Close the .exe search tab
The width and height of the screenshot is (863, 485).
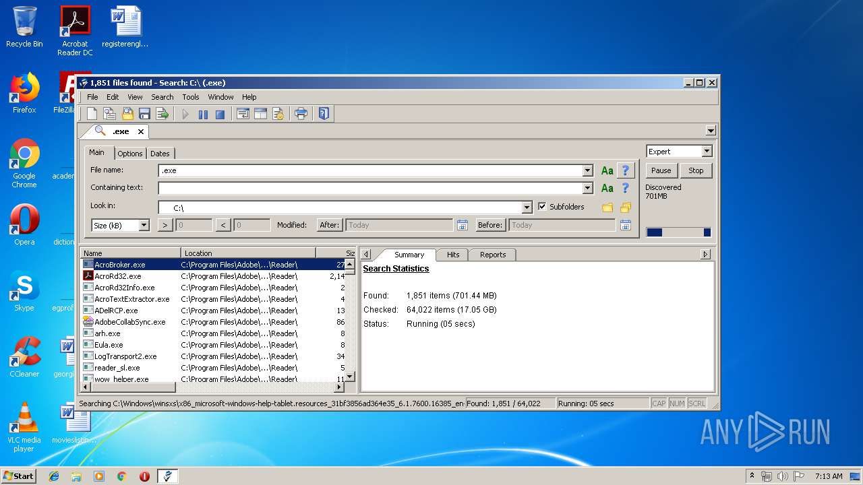point(140,131)
